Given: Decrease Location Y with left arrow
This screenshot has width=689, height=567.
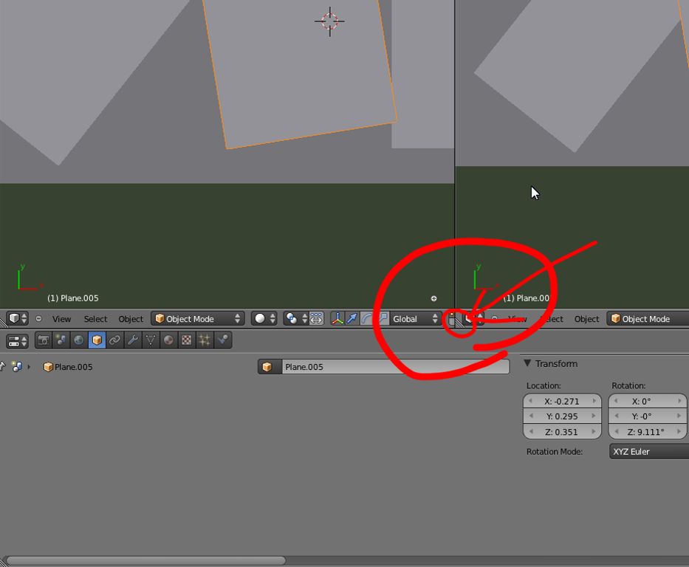Looking at the screenshot, I should 531,416.
